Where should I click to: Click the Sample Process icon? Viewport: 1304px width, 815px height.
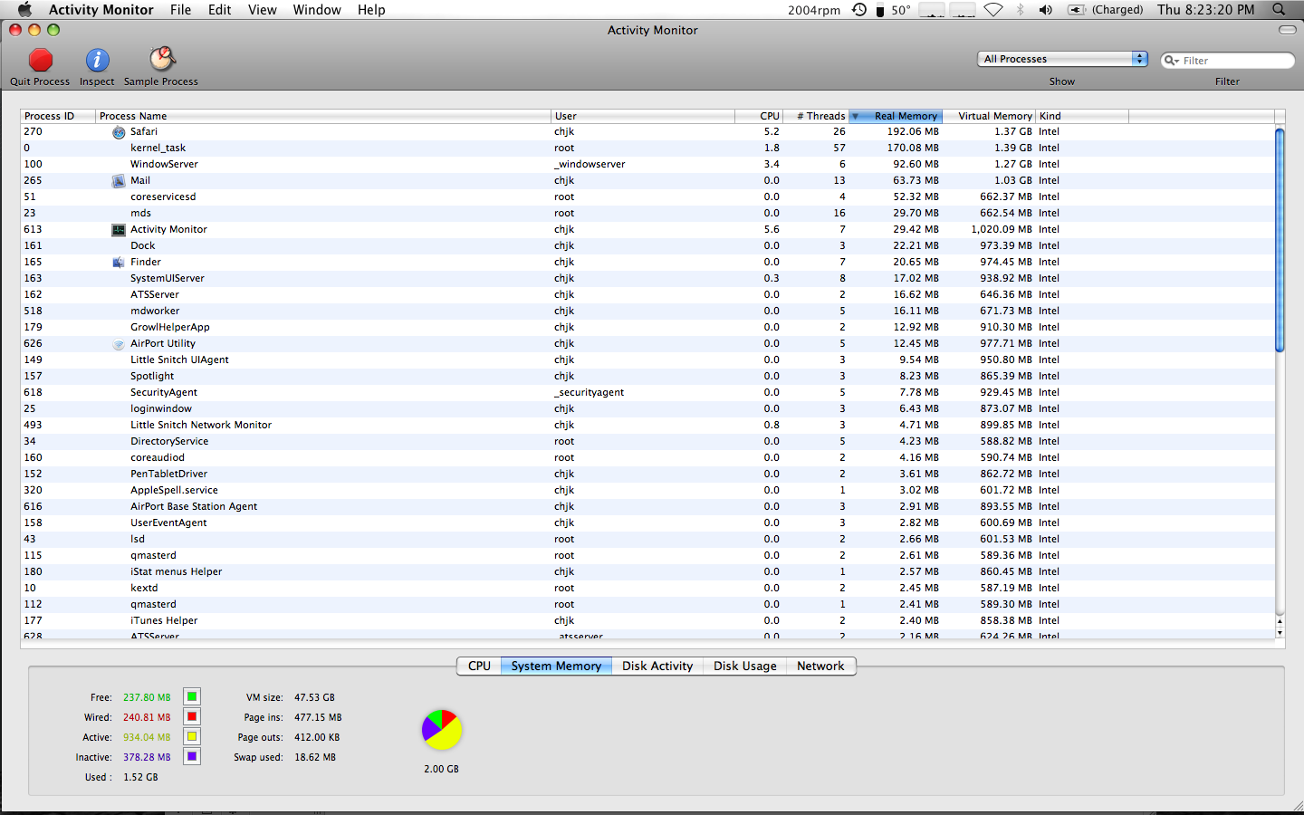161,59
